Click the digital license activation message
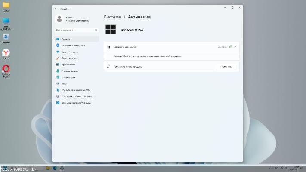The image size is (306, 172). pyautogui.click(x=147, y=56)
